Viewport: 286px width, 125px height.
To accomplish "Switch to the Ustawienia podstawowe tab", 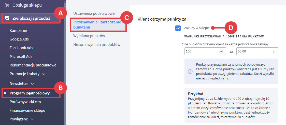I will (x=94, y=13).
